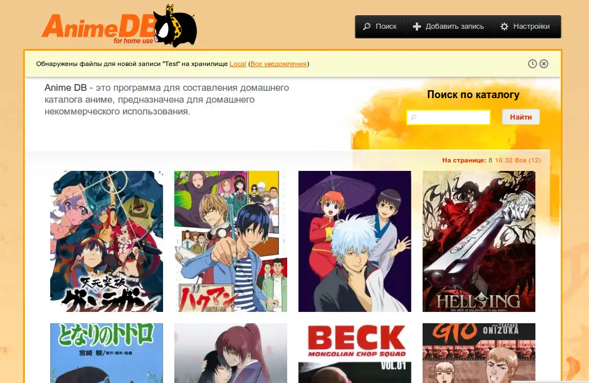The width and height of the screenshot is (589, 383).
Task: Open the Gurren Lagann poster thumbnail
Action: point(107,241)
